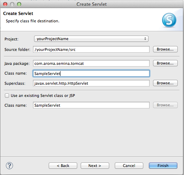Click the Project dropdown stepper arrows
The height and width of the screenshot is (175, 184).
click(145, 39)
